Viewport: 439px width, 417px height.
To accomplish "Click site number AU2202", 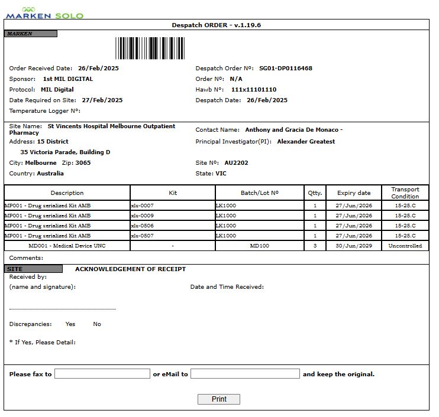I will (236, 162).
